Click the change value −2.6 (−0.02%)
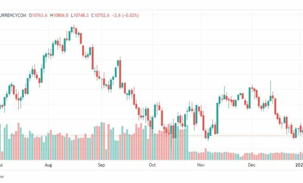 [125, 15]
